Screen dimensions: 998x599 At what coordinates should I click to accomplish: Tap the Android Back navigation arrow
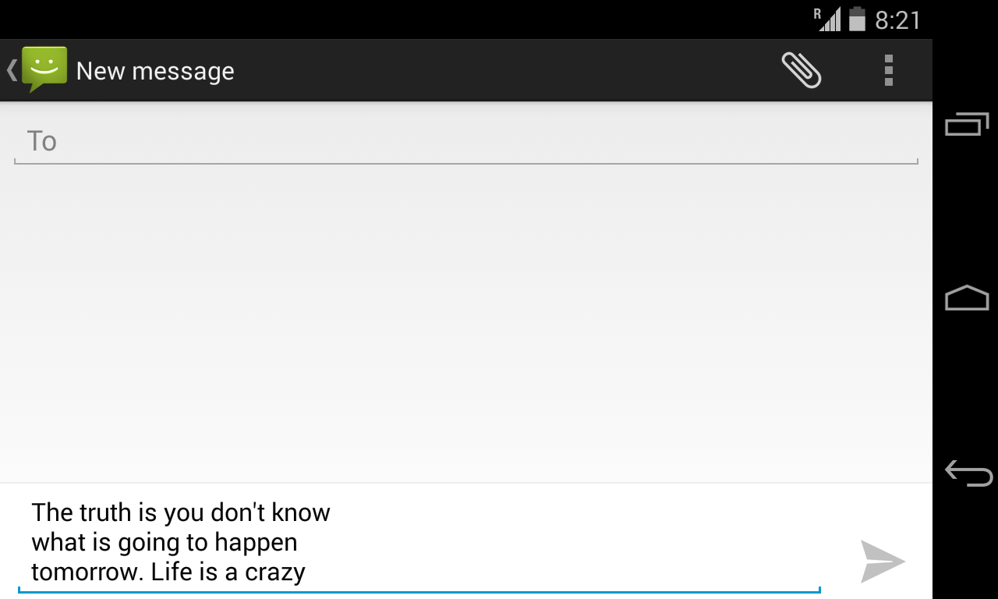click(968, 473)
